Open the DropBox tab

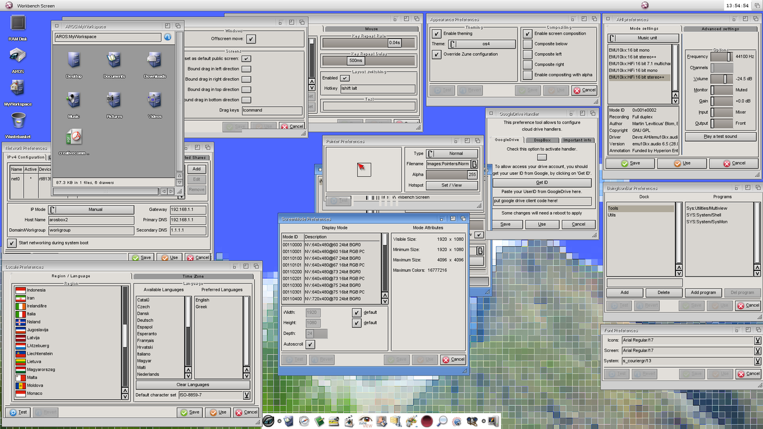[542, 140]
